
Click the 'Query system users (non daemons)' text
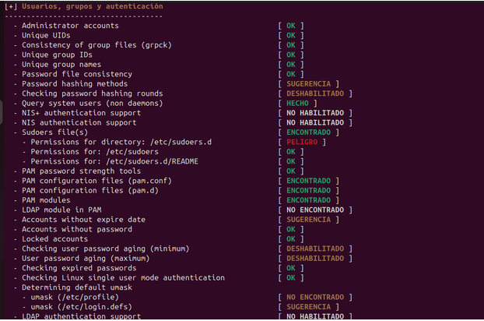92,103
